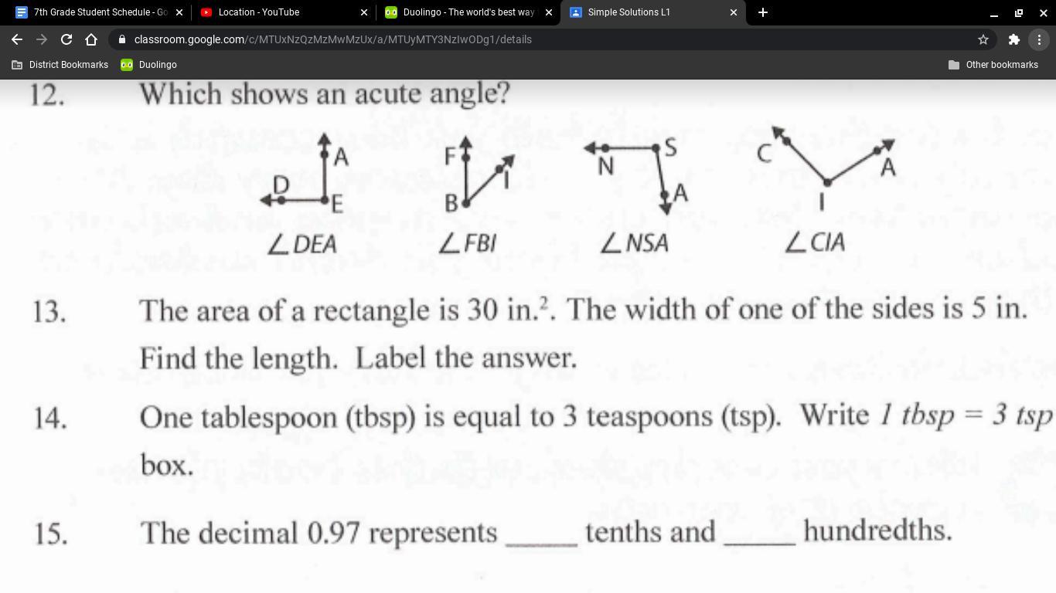
Task: Close the Simple Solutions L1 tab
Action: 734,12
